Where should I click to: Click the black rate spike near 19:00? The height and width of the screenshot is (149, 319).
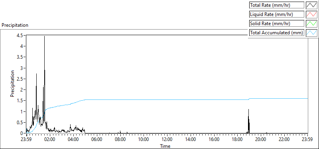[248, 110]
